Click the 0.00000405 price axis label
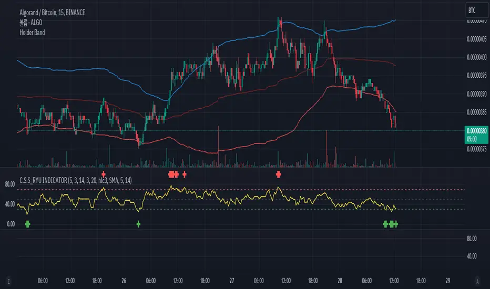Screen dimensions: 490x289 (x=476, y=39)
